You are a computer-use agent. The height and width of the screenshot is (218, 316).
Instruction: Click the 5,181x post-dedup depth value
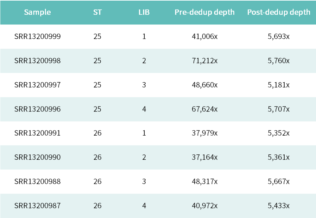click(279, 85)
